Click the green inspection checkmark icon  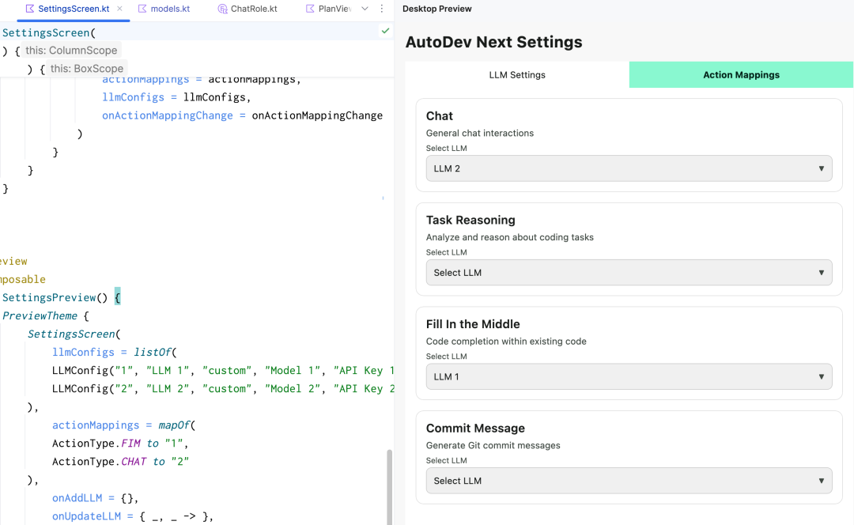385,31
